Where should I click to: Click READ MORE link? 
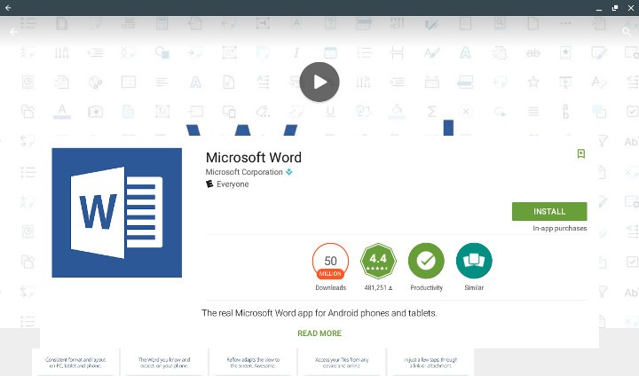319,333
